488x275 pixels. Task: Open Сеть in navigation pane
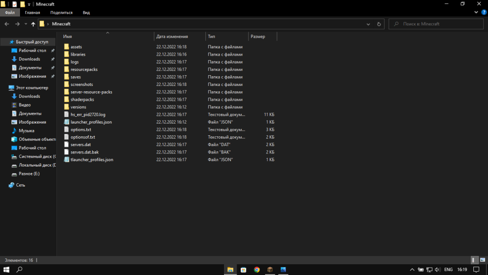click(20, 185)
